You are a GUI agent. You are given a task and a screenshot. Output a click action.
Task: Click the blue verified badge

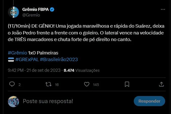[x=52, y=10]
